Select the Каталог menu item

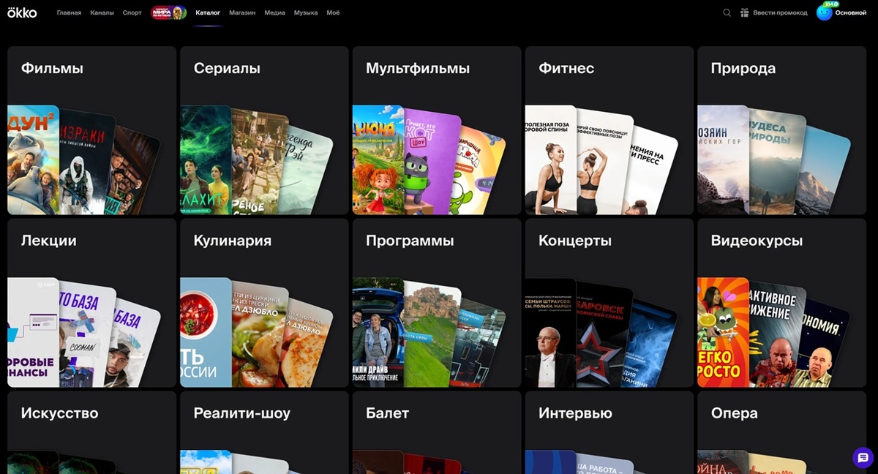[x=209, y=12]
